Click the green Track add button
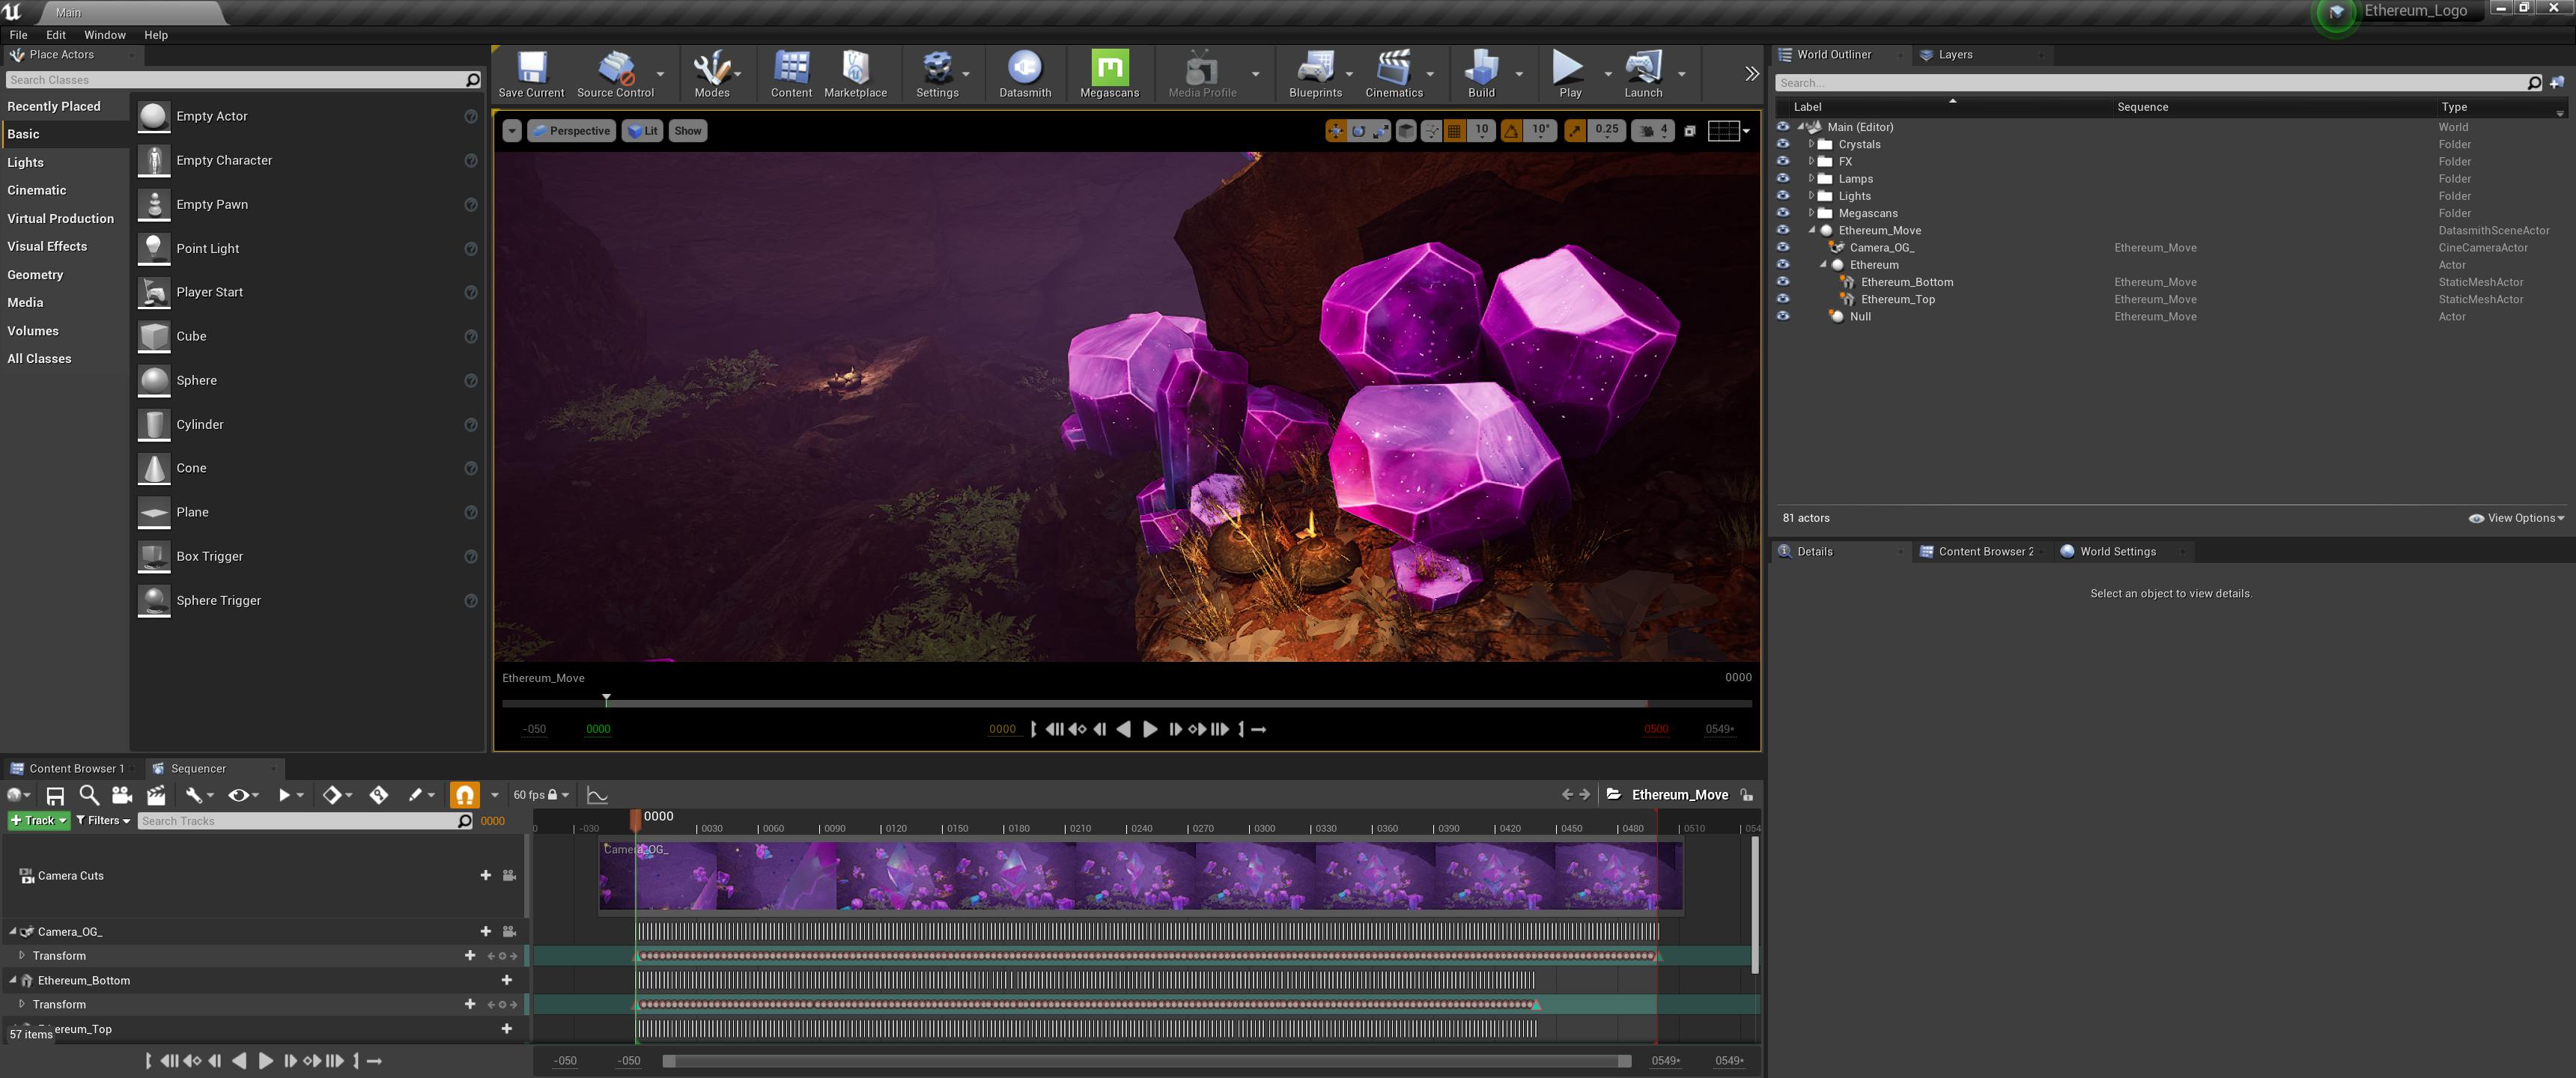Screen dimensions: 2576x1078 coord(38,820)
